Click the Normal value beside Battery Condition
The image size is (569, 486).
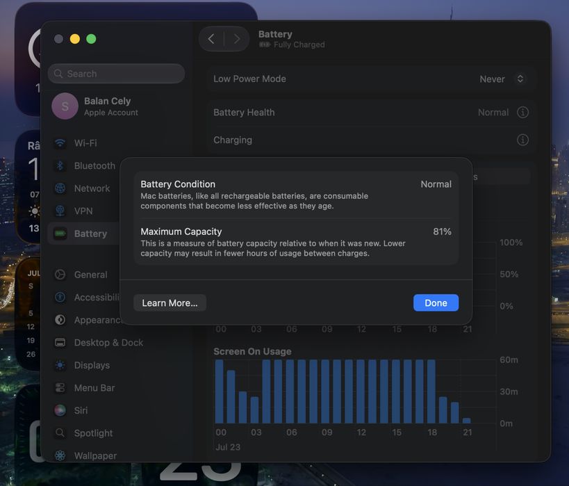[436, 184]
